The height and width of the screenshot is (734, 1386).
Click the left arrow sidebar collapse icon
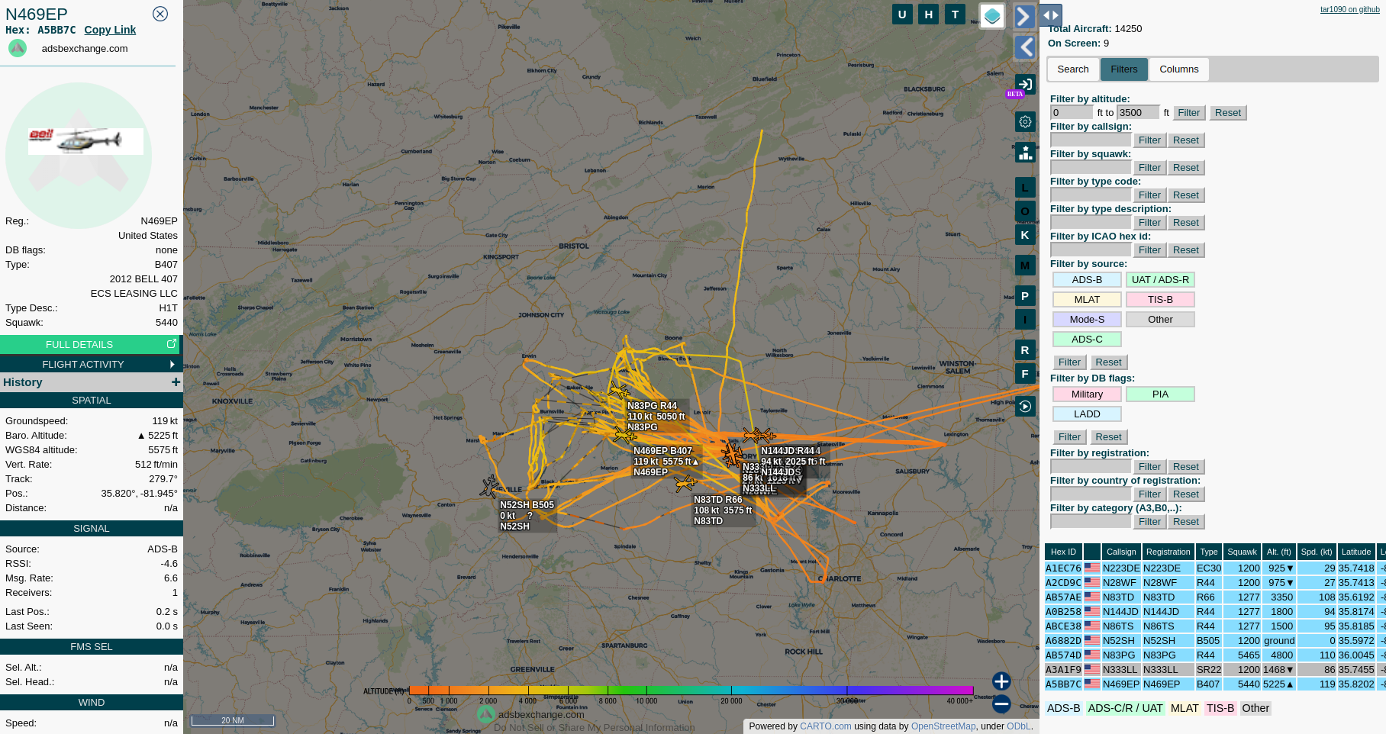coord(1024,47)
